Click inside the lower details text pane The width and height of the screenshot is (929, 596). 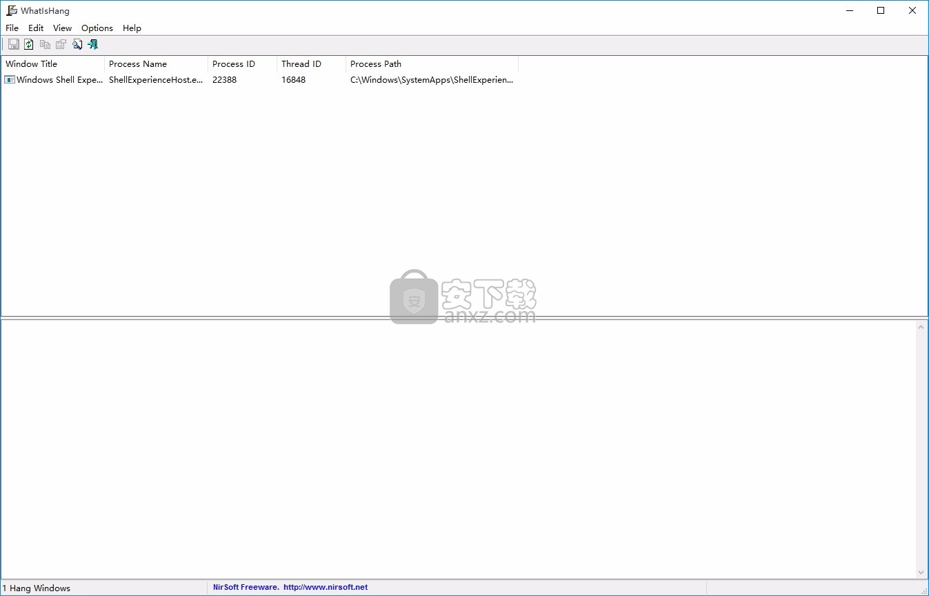458,449
